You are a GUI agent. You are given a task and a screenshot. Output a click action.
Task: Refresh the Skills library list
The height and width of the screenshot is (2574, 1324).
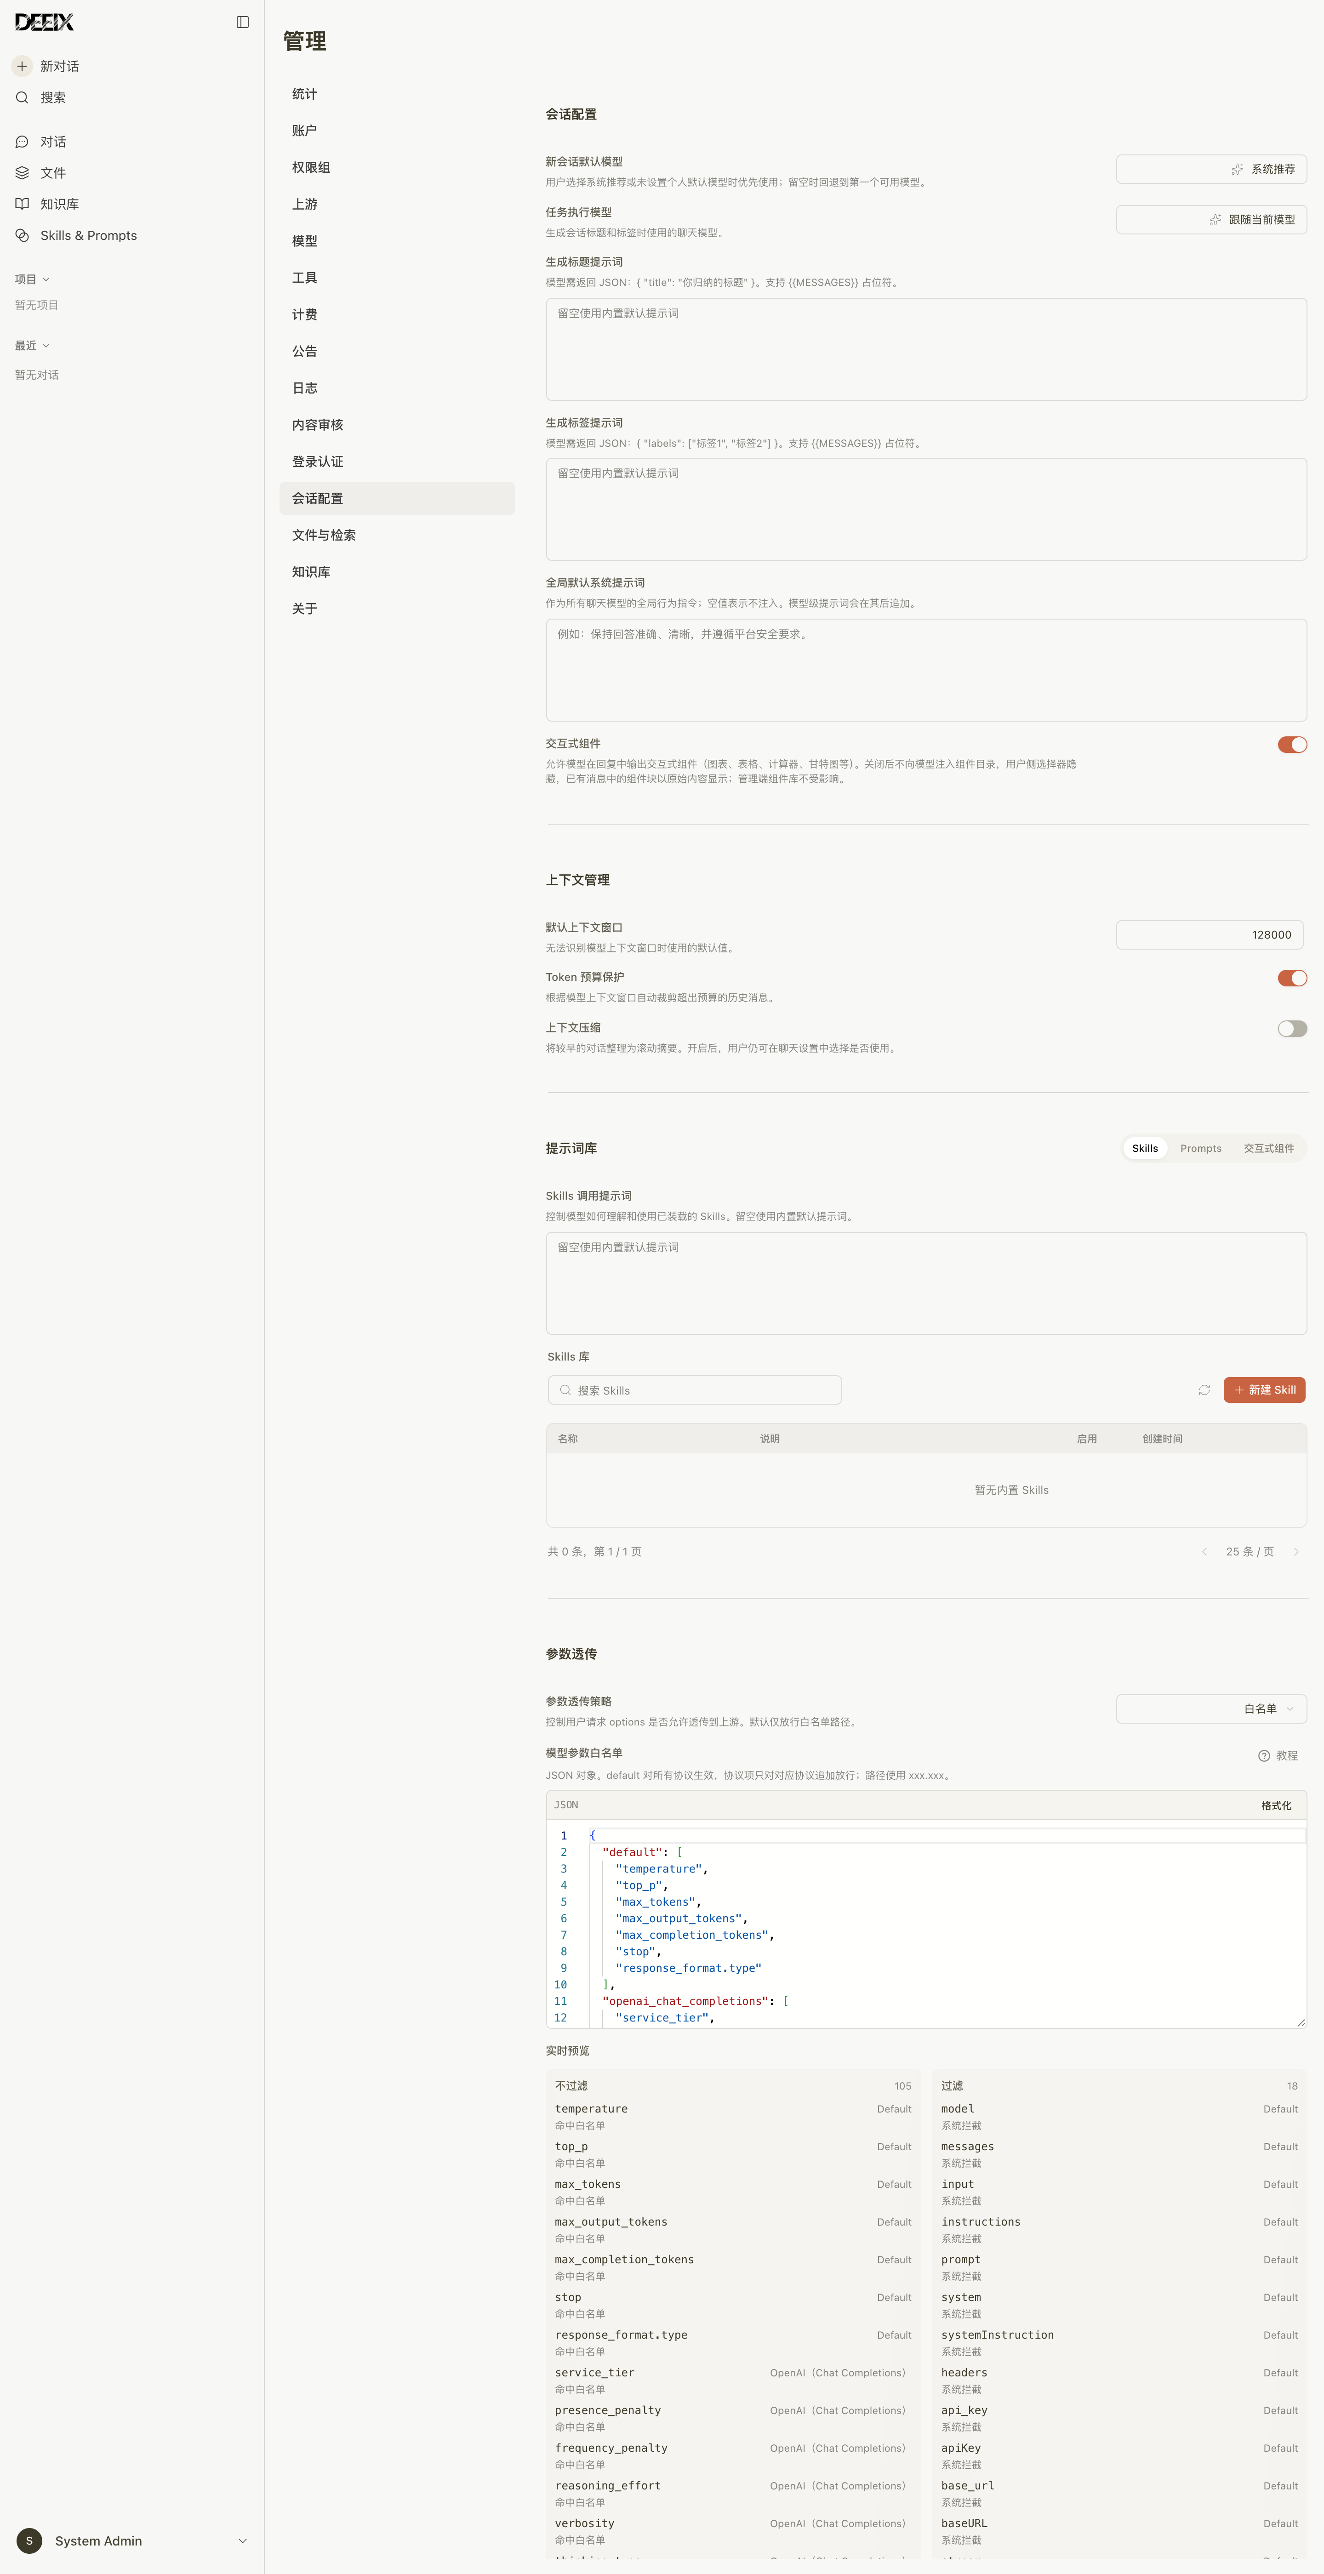(1204, 1390)
